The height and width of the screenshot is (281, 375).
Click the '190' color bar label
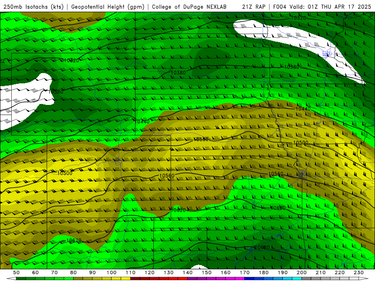(x=283, y=273)
